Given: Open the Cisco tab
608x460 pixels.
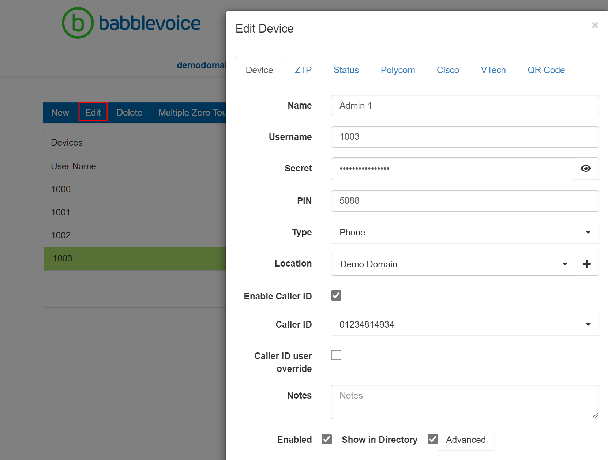Looking at the screenshot, I should coord(448,70).
